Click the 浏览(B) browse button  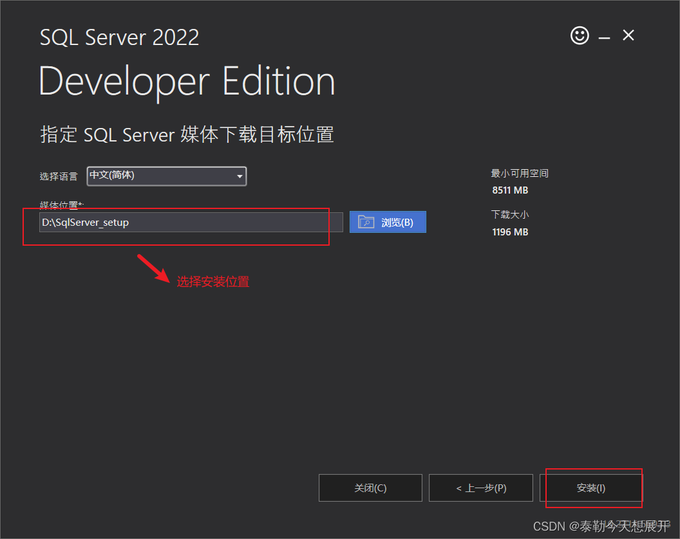(388, 222)
